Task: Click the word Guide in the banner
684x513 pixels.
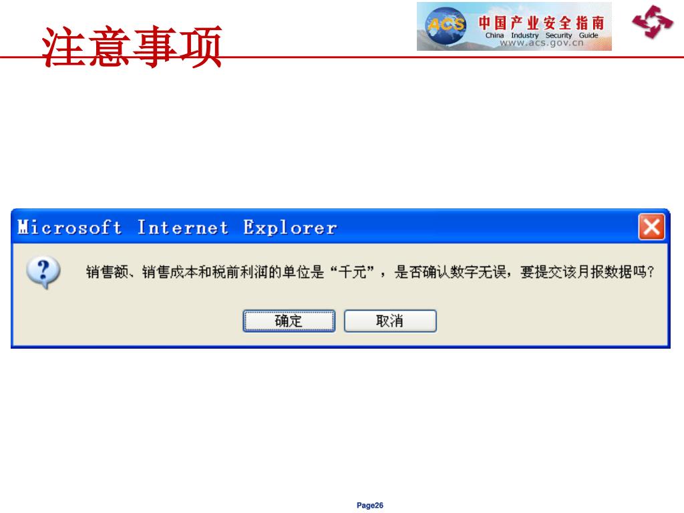Action: [588, 35]
